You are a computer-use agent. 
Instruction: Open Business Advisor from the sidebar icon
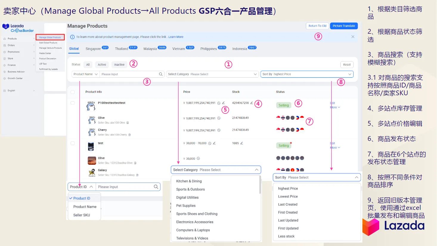(x=4, y=72)
